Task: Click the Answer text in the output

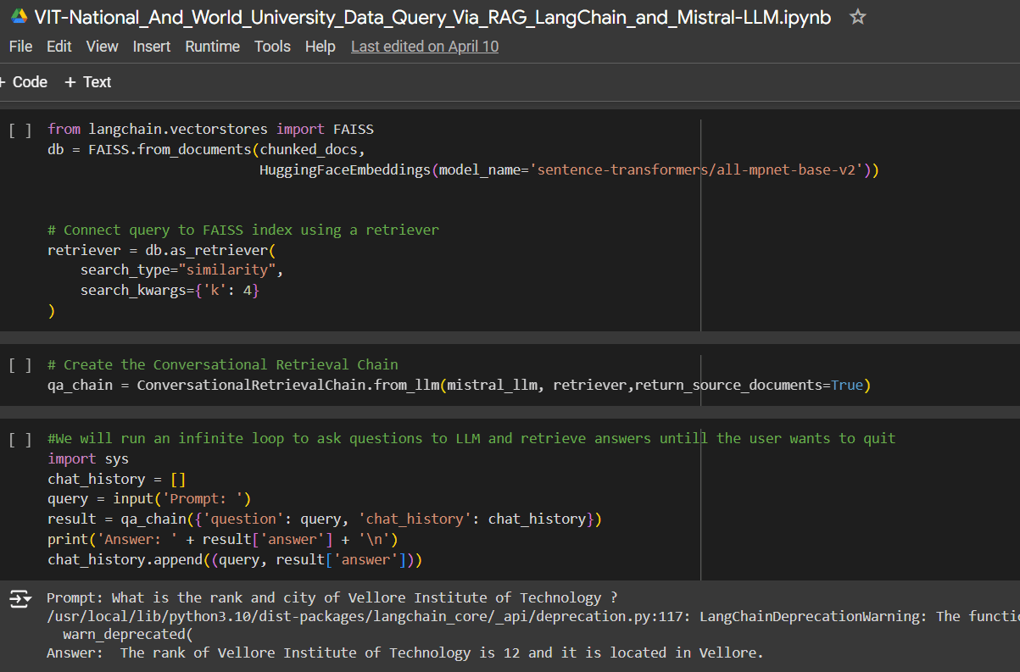Action: point(76,653)
